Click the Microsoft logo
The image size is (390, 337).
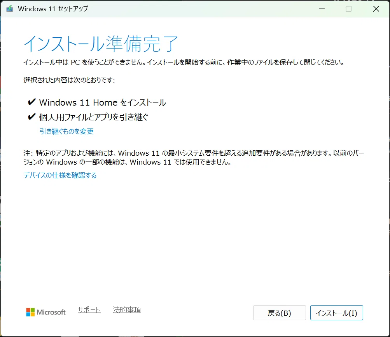click(46, 312)
